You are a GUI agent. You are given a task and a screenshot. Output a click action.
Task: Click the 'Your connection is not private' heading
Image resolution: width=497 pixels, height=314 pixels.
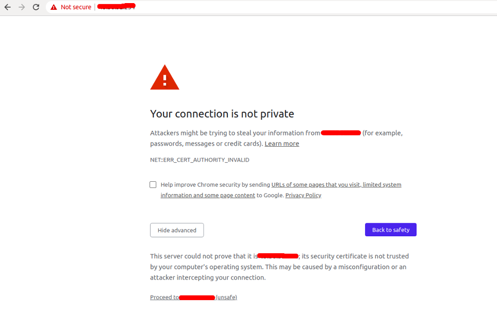[222, 114]
